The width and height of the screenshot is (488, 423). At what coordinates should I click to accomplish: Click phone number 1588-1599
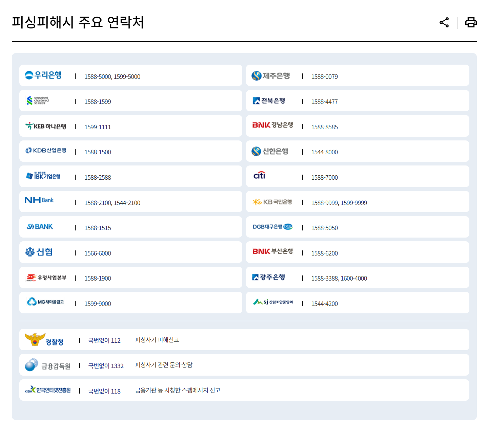click(98, 102)
